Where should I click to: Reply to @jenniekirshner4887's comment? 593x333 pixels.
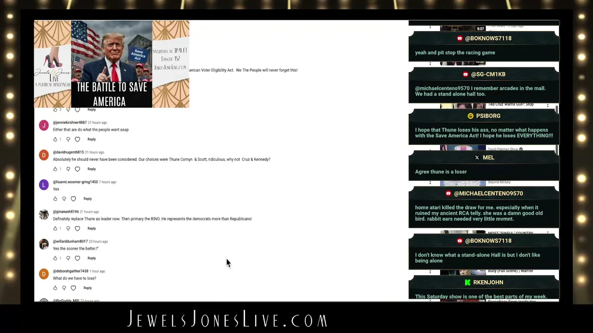[92, 139]
